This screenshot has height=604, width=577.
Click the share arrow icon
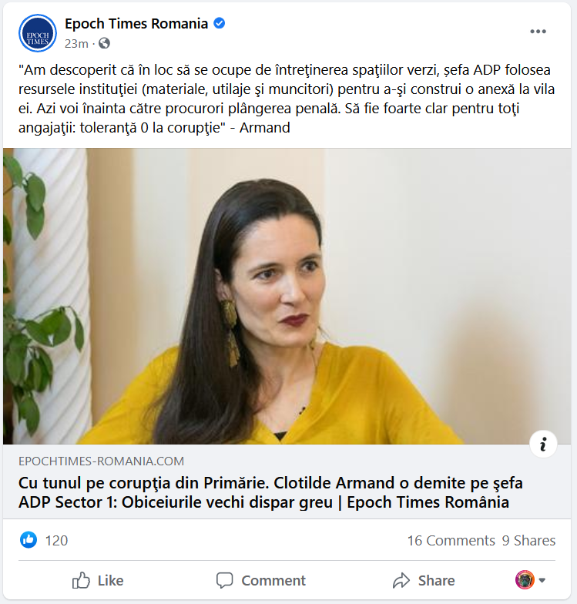pyautogui.click(x=401, y=581)
